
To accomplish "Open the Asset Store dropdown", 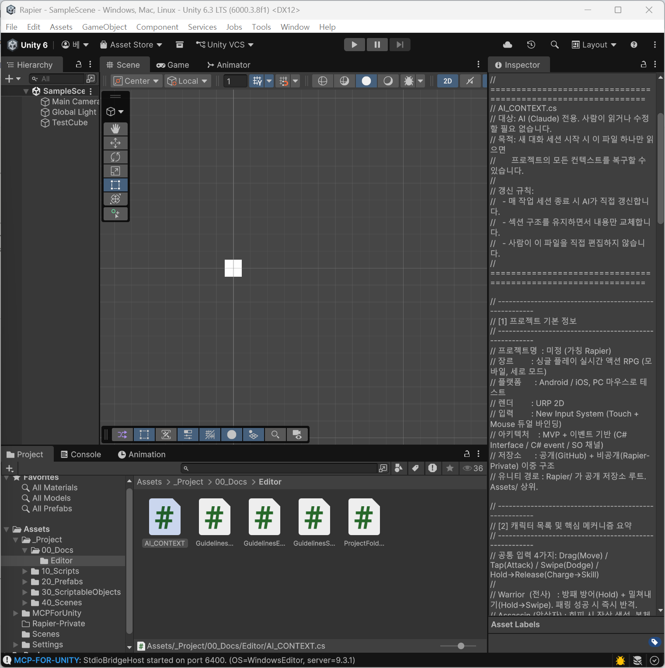I will point(131,45).
